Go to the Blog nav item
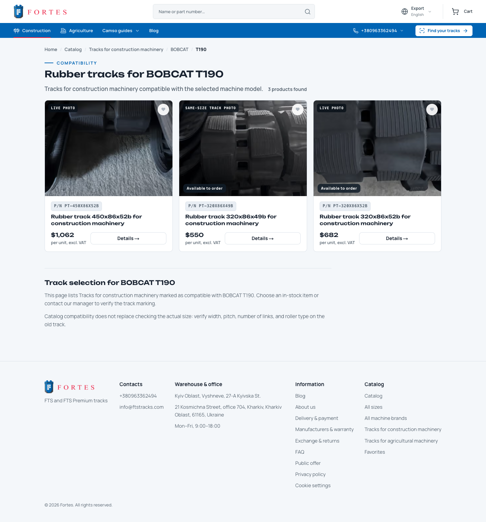This screenshot has height=522, width=486. click(x=154, y=31)
